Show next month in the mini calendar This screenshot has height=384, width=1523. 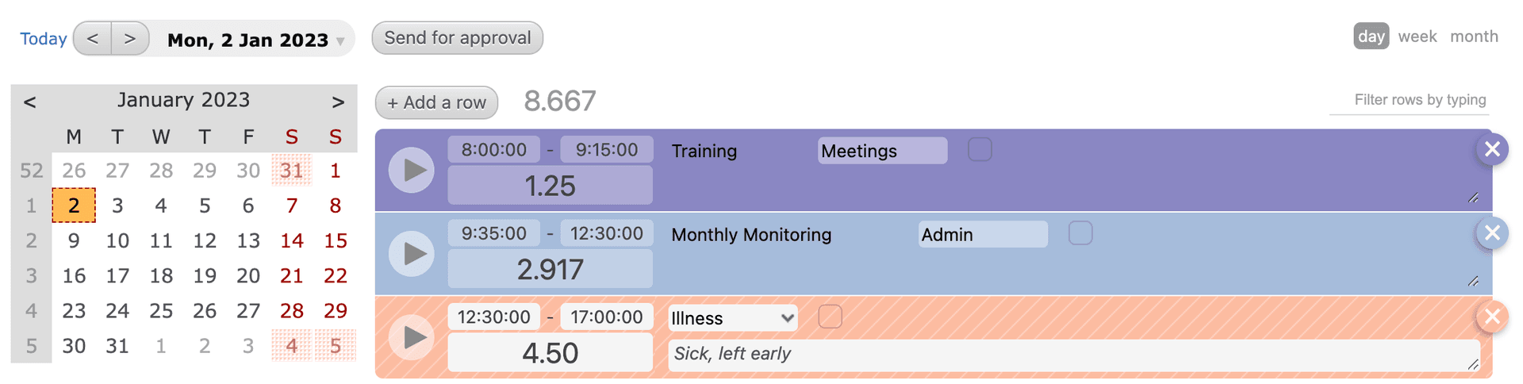pos(338,102)
